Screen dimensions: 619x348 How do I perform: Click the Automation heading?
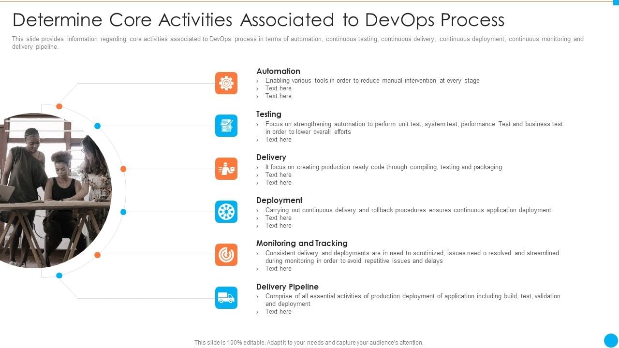pos(278,71)
